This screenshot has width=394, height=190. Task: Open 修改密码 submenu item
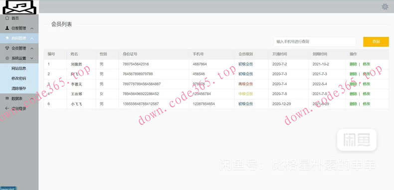(19, 78)
